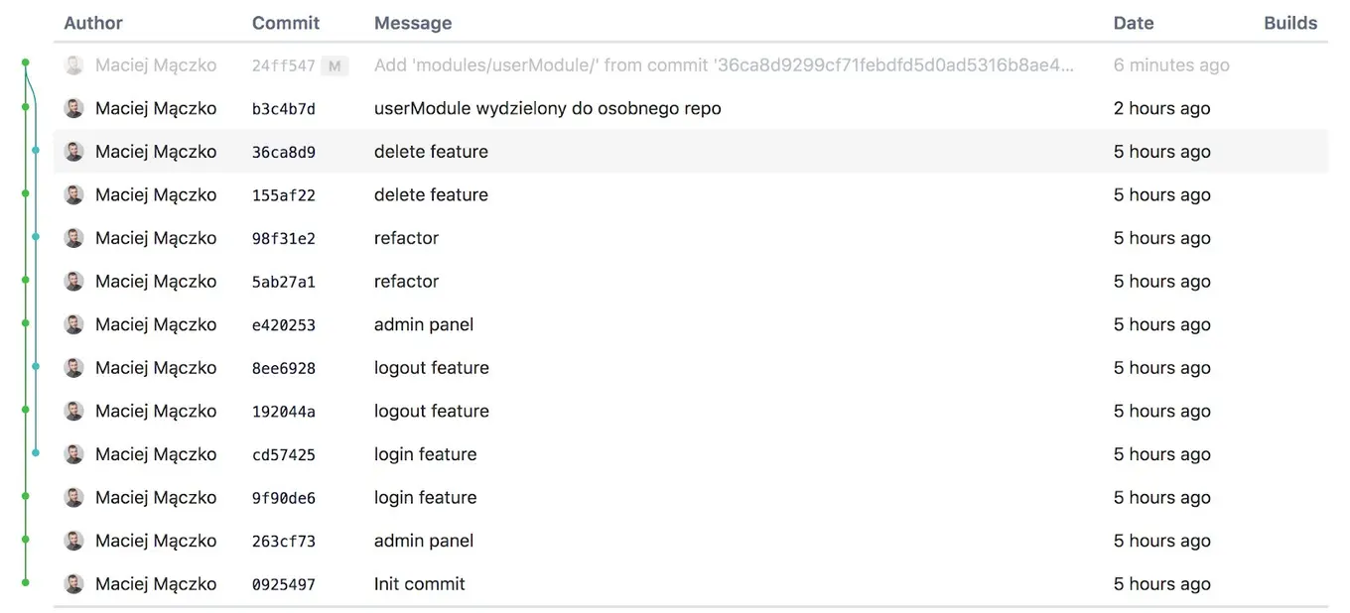Screen dimensions: 1350x613
Task: Click the Author column header
Action: (x=92, y=22)
